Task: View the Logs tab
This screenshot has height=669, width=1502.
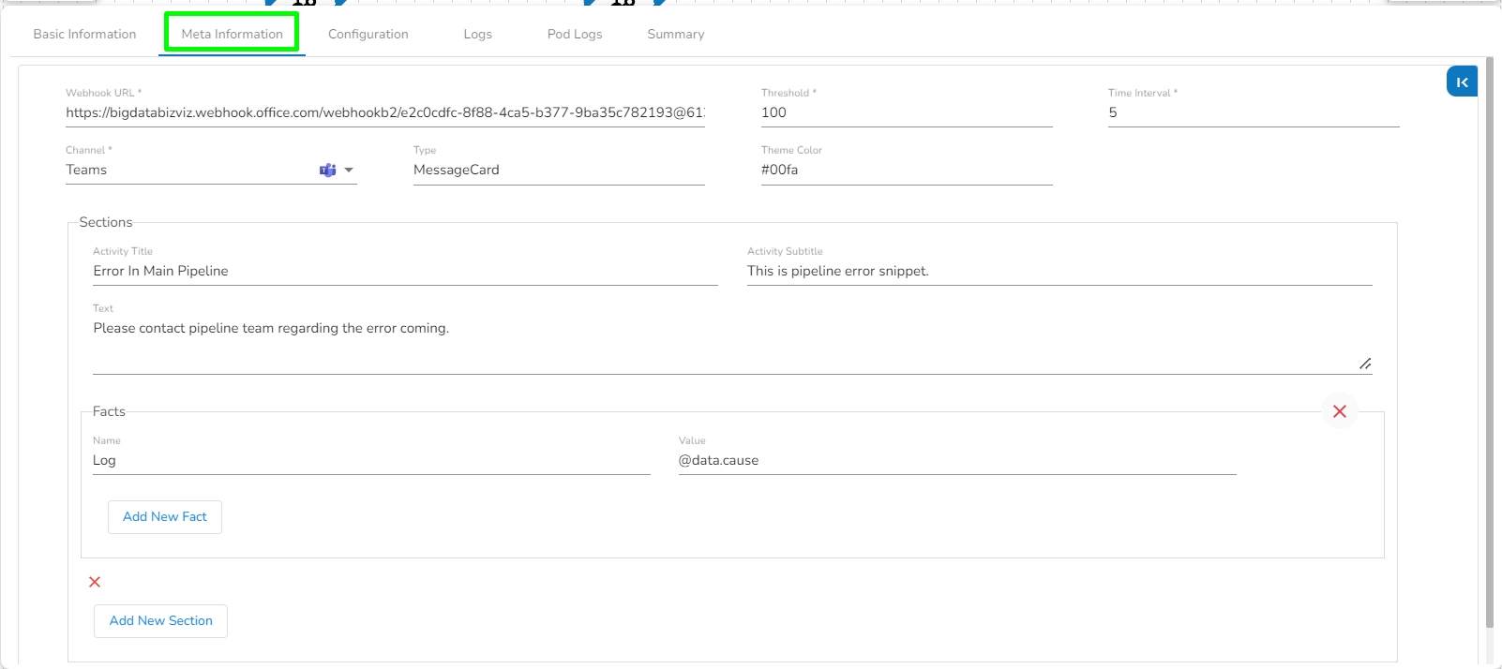Action: 477,34
